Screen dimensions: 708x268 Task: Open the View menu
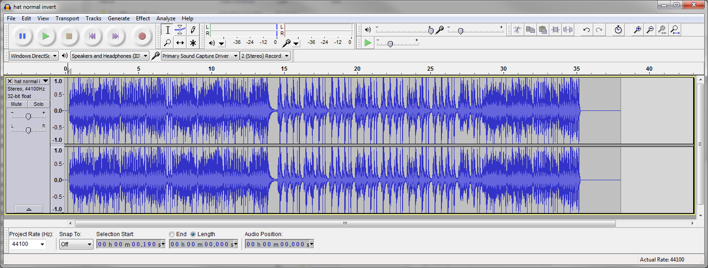(43, 18)
